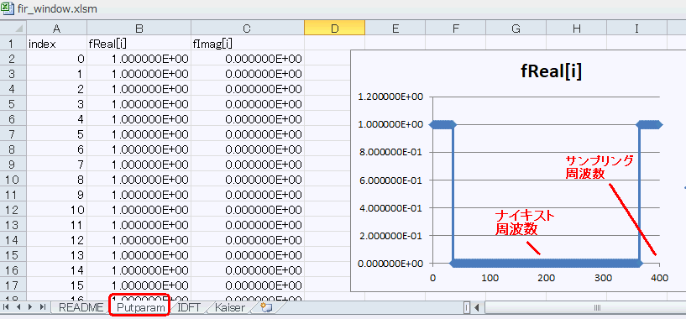Select column I header

tap(636, 29)
